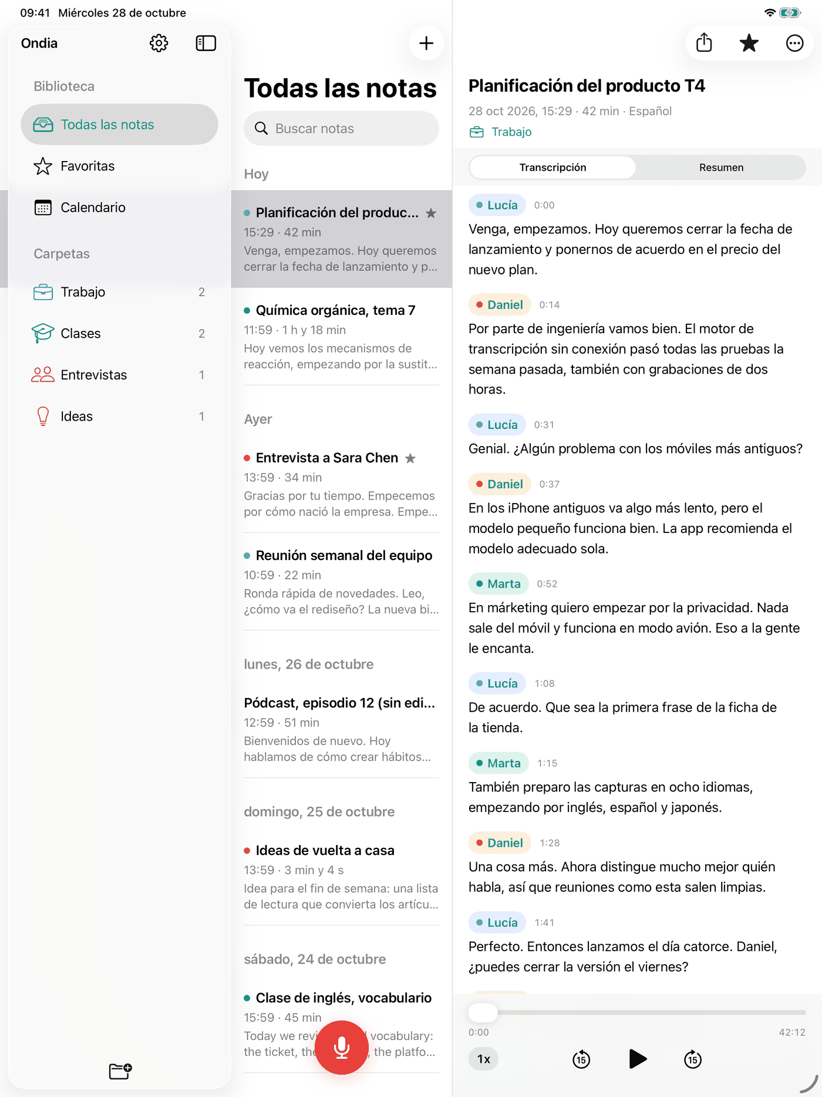Open the Entrevistas folder

(x=119, y=375)
